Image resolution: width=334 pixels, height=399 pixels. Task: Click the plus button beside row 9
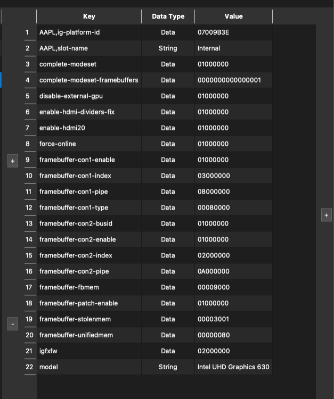point(13,161)
